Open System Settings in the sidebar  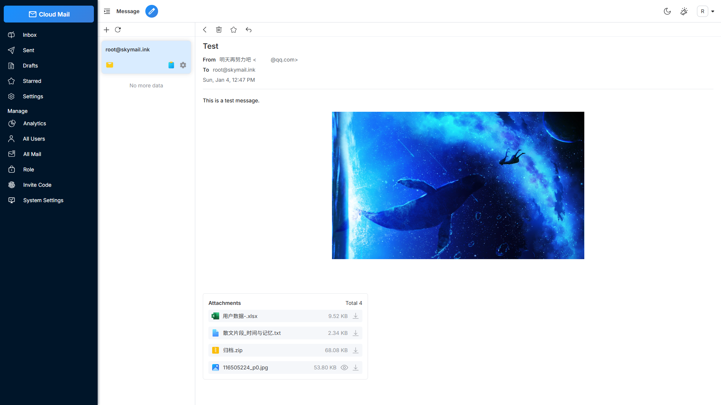(43, 200)
